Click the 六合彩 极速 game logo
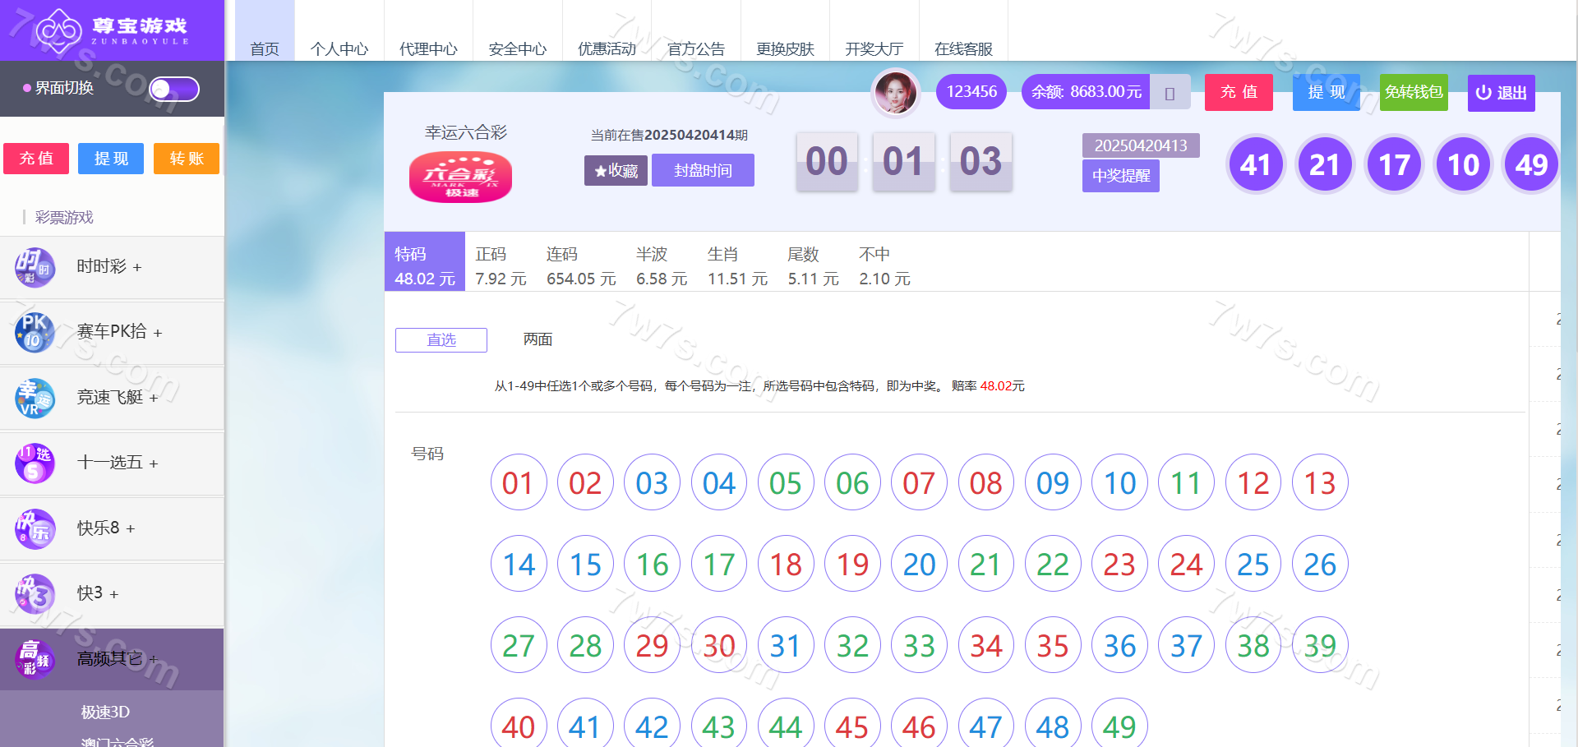This screenshot has height=747, width=1578. pyautogui.click(x=460, y=177)
